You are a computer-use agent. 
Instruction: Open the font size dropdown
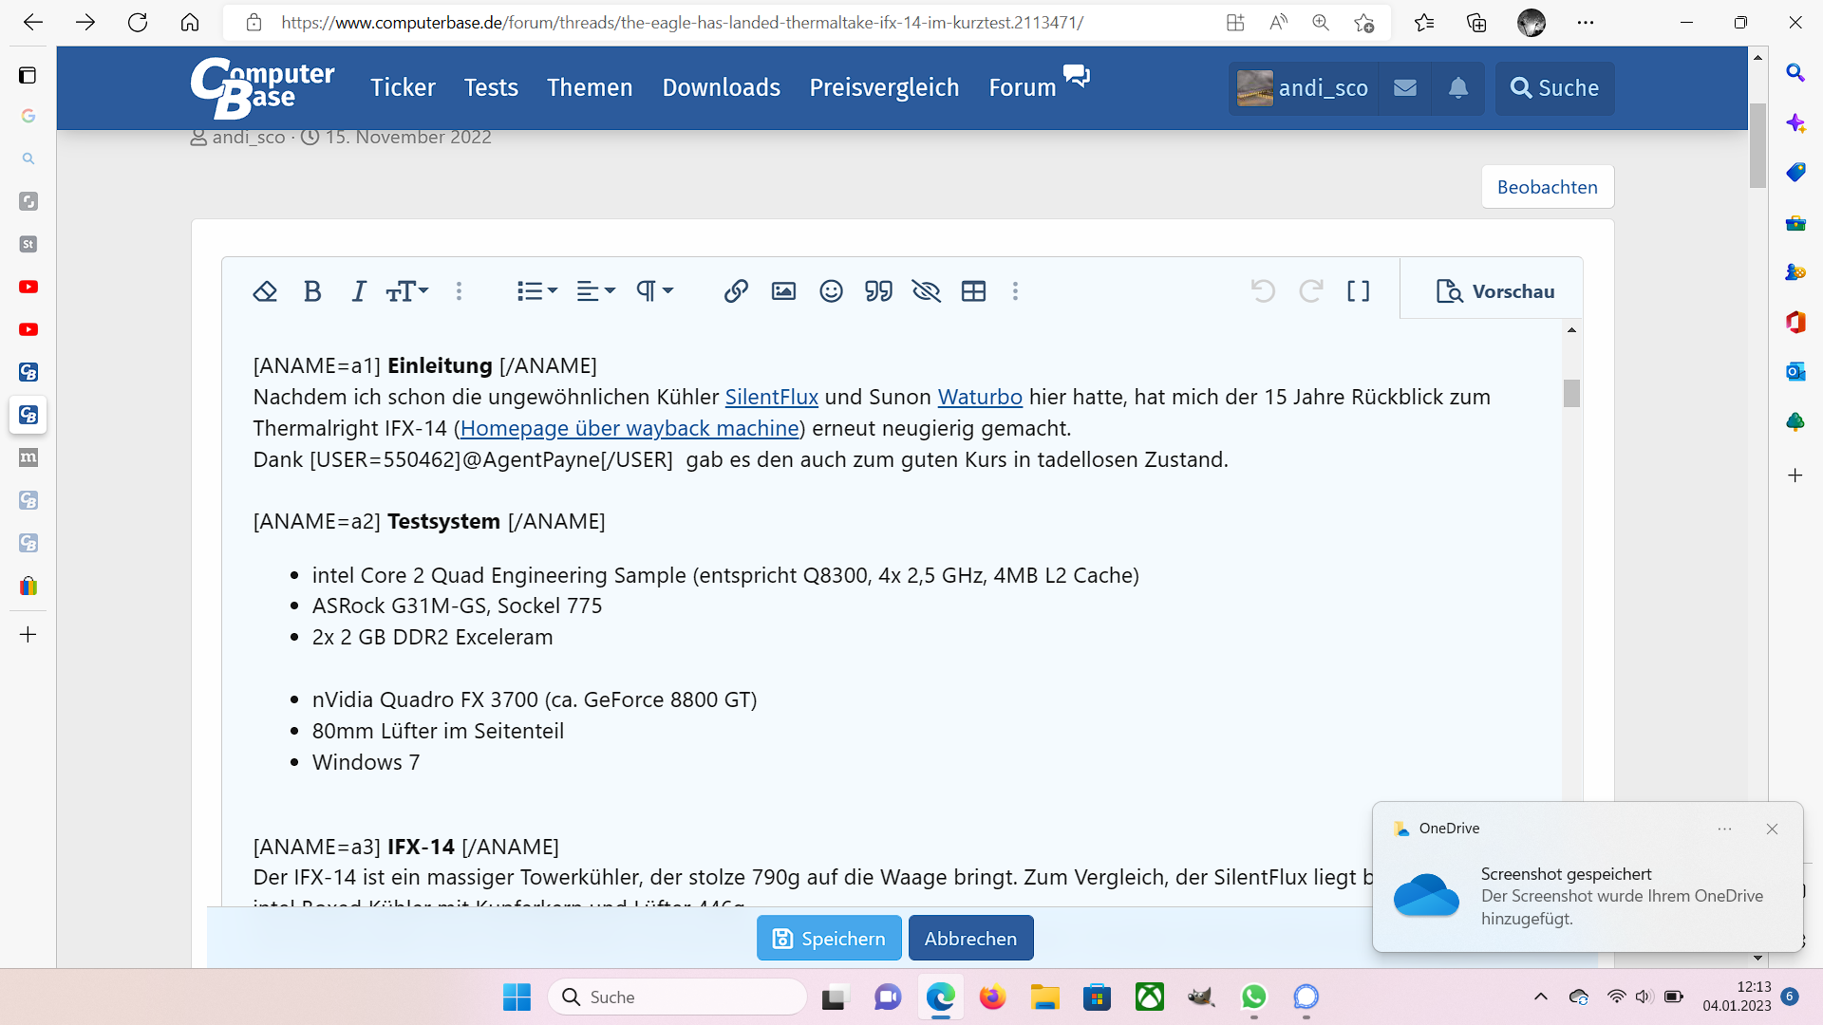click(x=407, y=291)
